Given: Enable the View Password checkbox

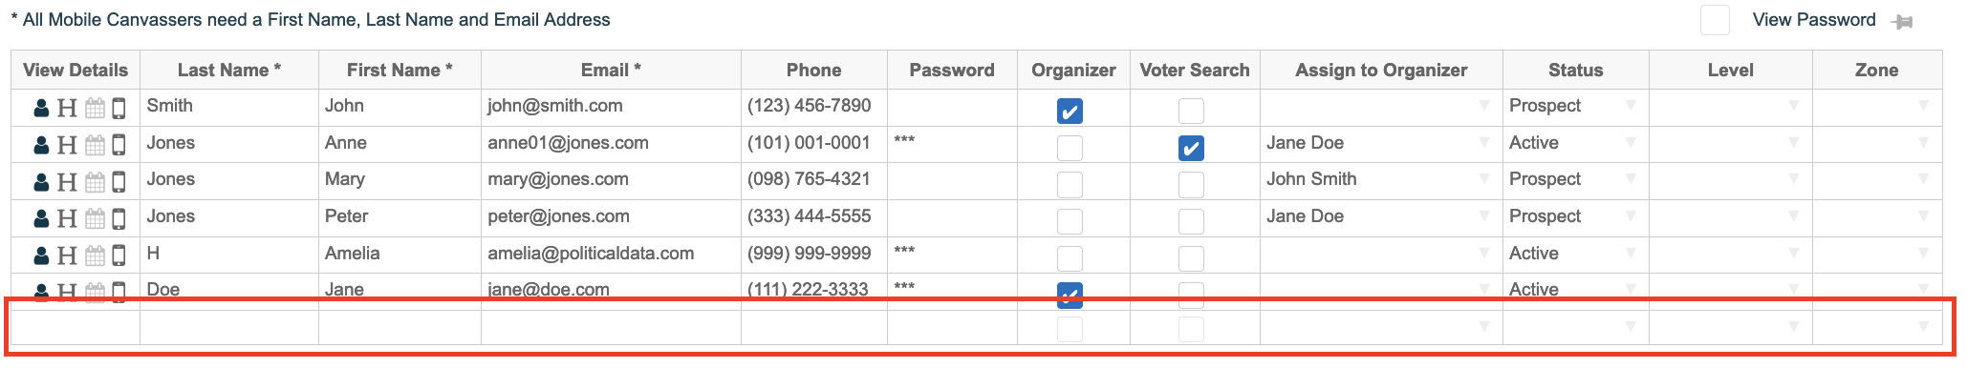Looking at the screenshot, I should point(1715,20).
